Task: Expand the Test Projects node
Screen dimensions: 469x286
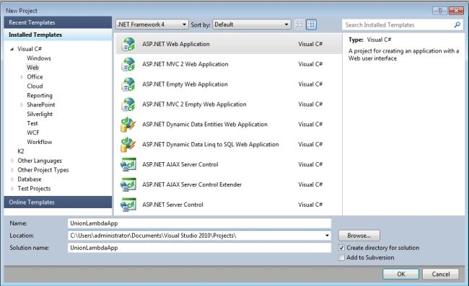Action: point(12,189)
